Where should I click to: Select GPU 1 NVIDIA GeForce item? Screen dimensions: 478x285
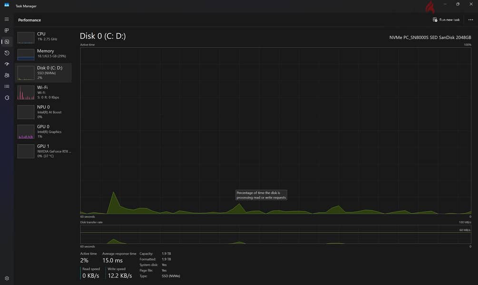click(x=43, y=151)
